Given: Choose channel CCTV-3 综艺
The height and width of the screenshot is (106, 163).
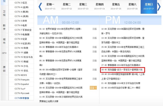Looking at the screenshot, I should 21,3.
